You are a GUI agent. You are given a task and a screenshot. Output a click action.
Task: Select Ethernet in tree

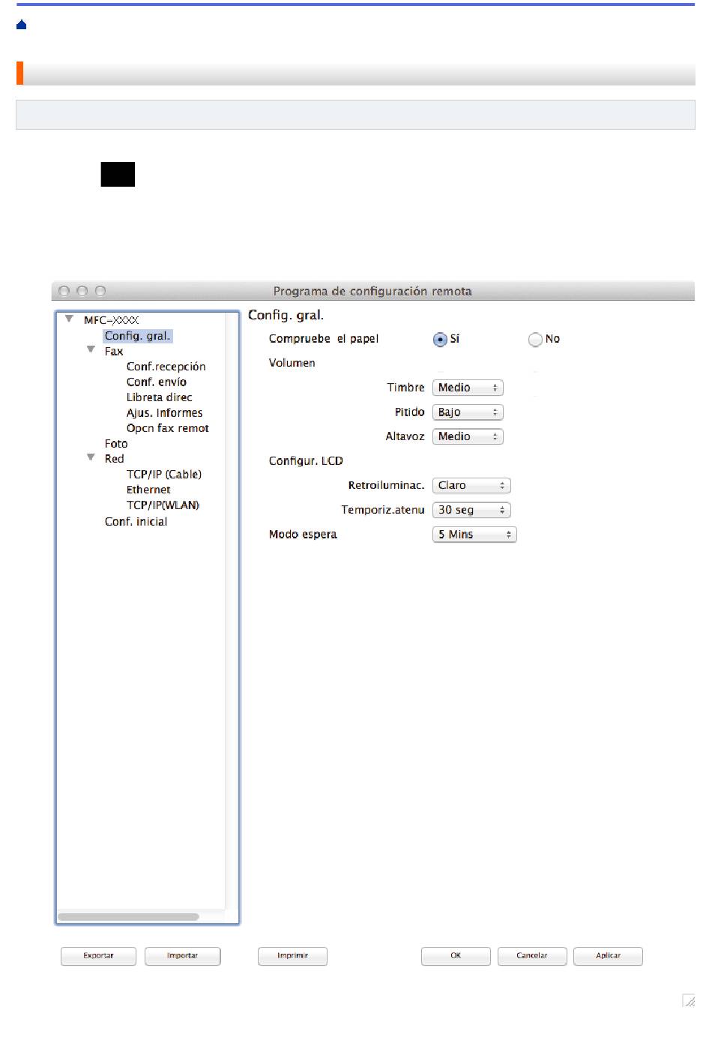click(x=148, y=490)
